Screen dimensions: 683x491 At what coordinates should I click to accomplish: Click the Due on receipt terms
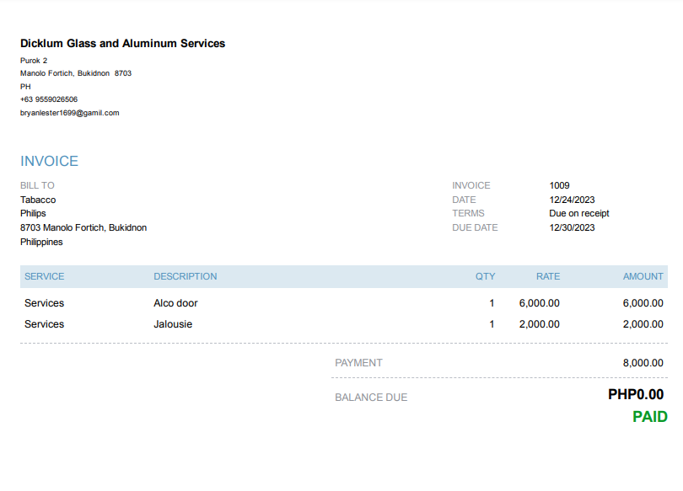pyautogui.click(x=578, y=213)
